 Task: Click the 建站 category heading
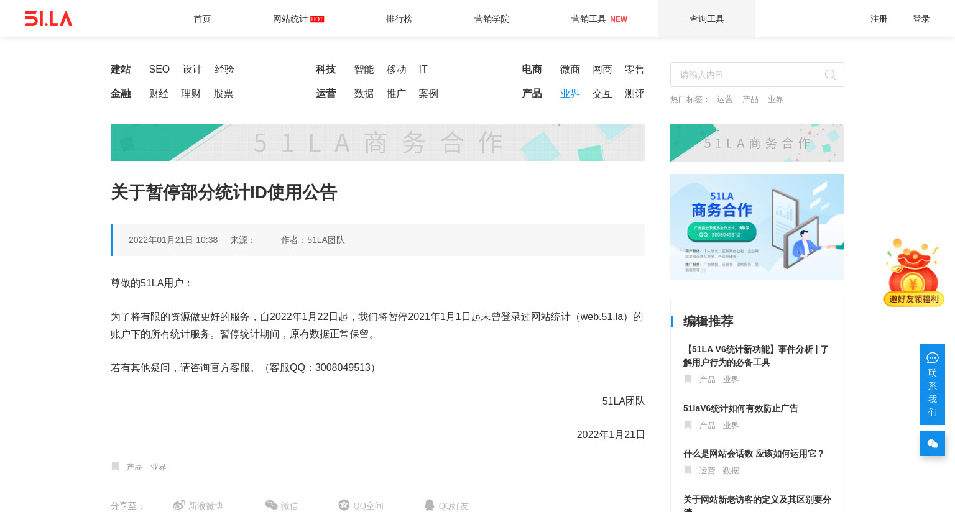pos(121,69)
